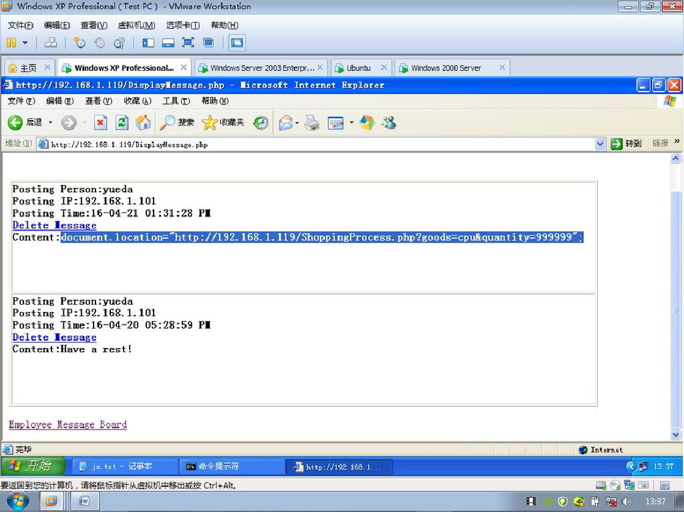Click IE edit page icon
684x513 pixels.
point(335,124)
